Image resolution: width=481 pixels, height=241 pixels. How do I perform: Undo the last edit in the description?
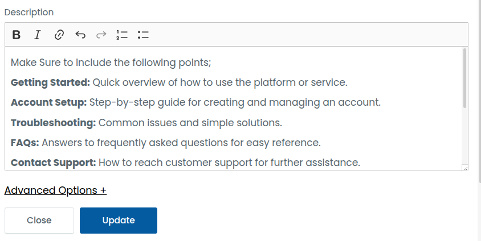80,35
